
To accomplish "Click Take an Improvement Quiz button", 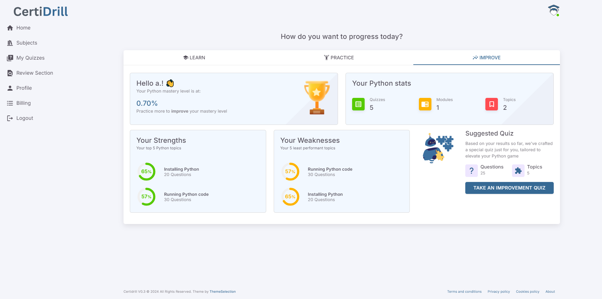I will (509, 188).
